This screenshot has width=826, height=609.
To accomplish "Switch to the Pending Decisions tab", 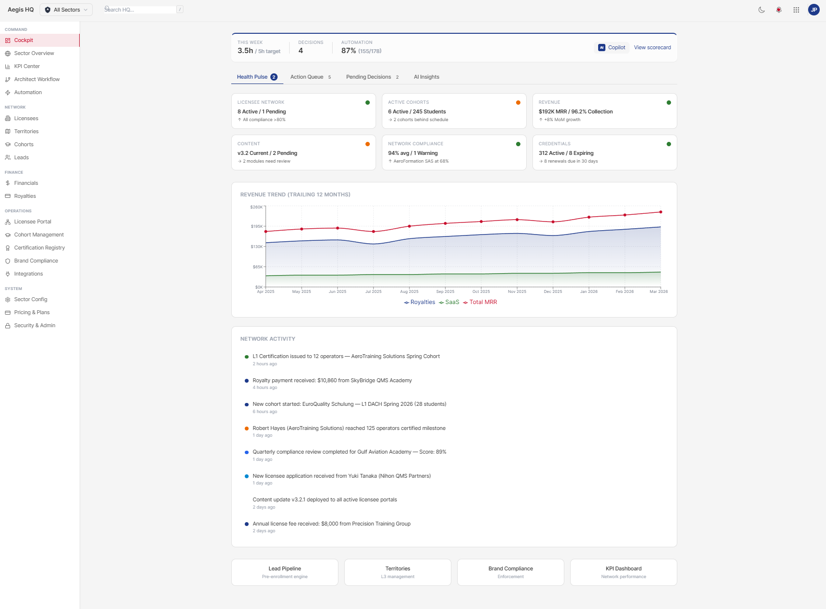I will point(372,77).
